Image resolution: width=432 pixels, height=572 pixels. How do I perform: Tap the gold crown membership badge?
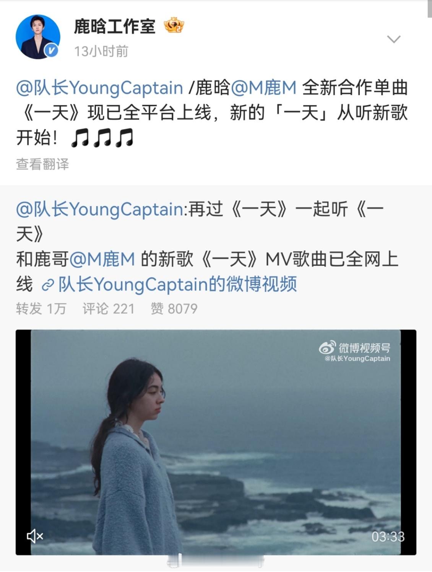click(174, 25)
